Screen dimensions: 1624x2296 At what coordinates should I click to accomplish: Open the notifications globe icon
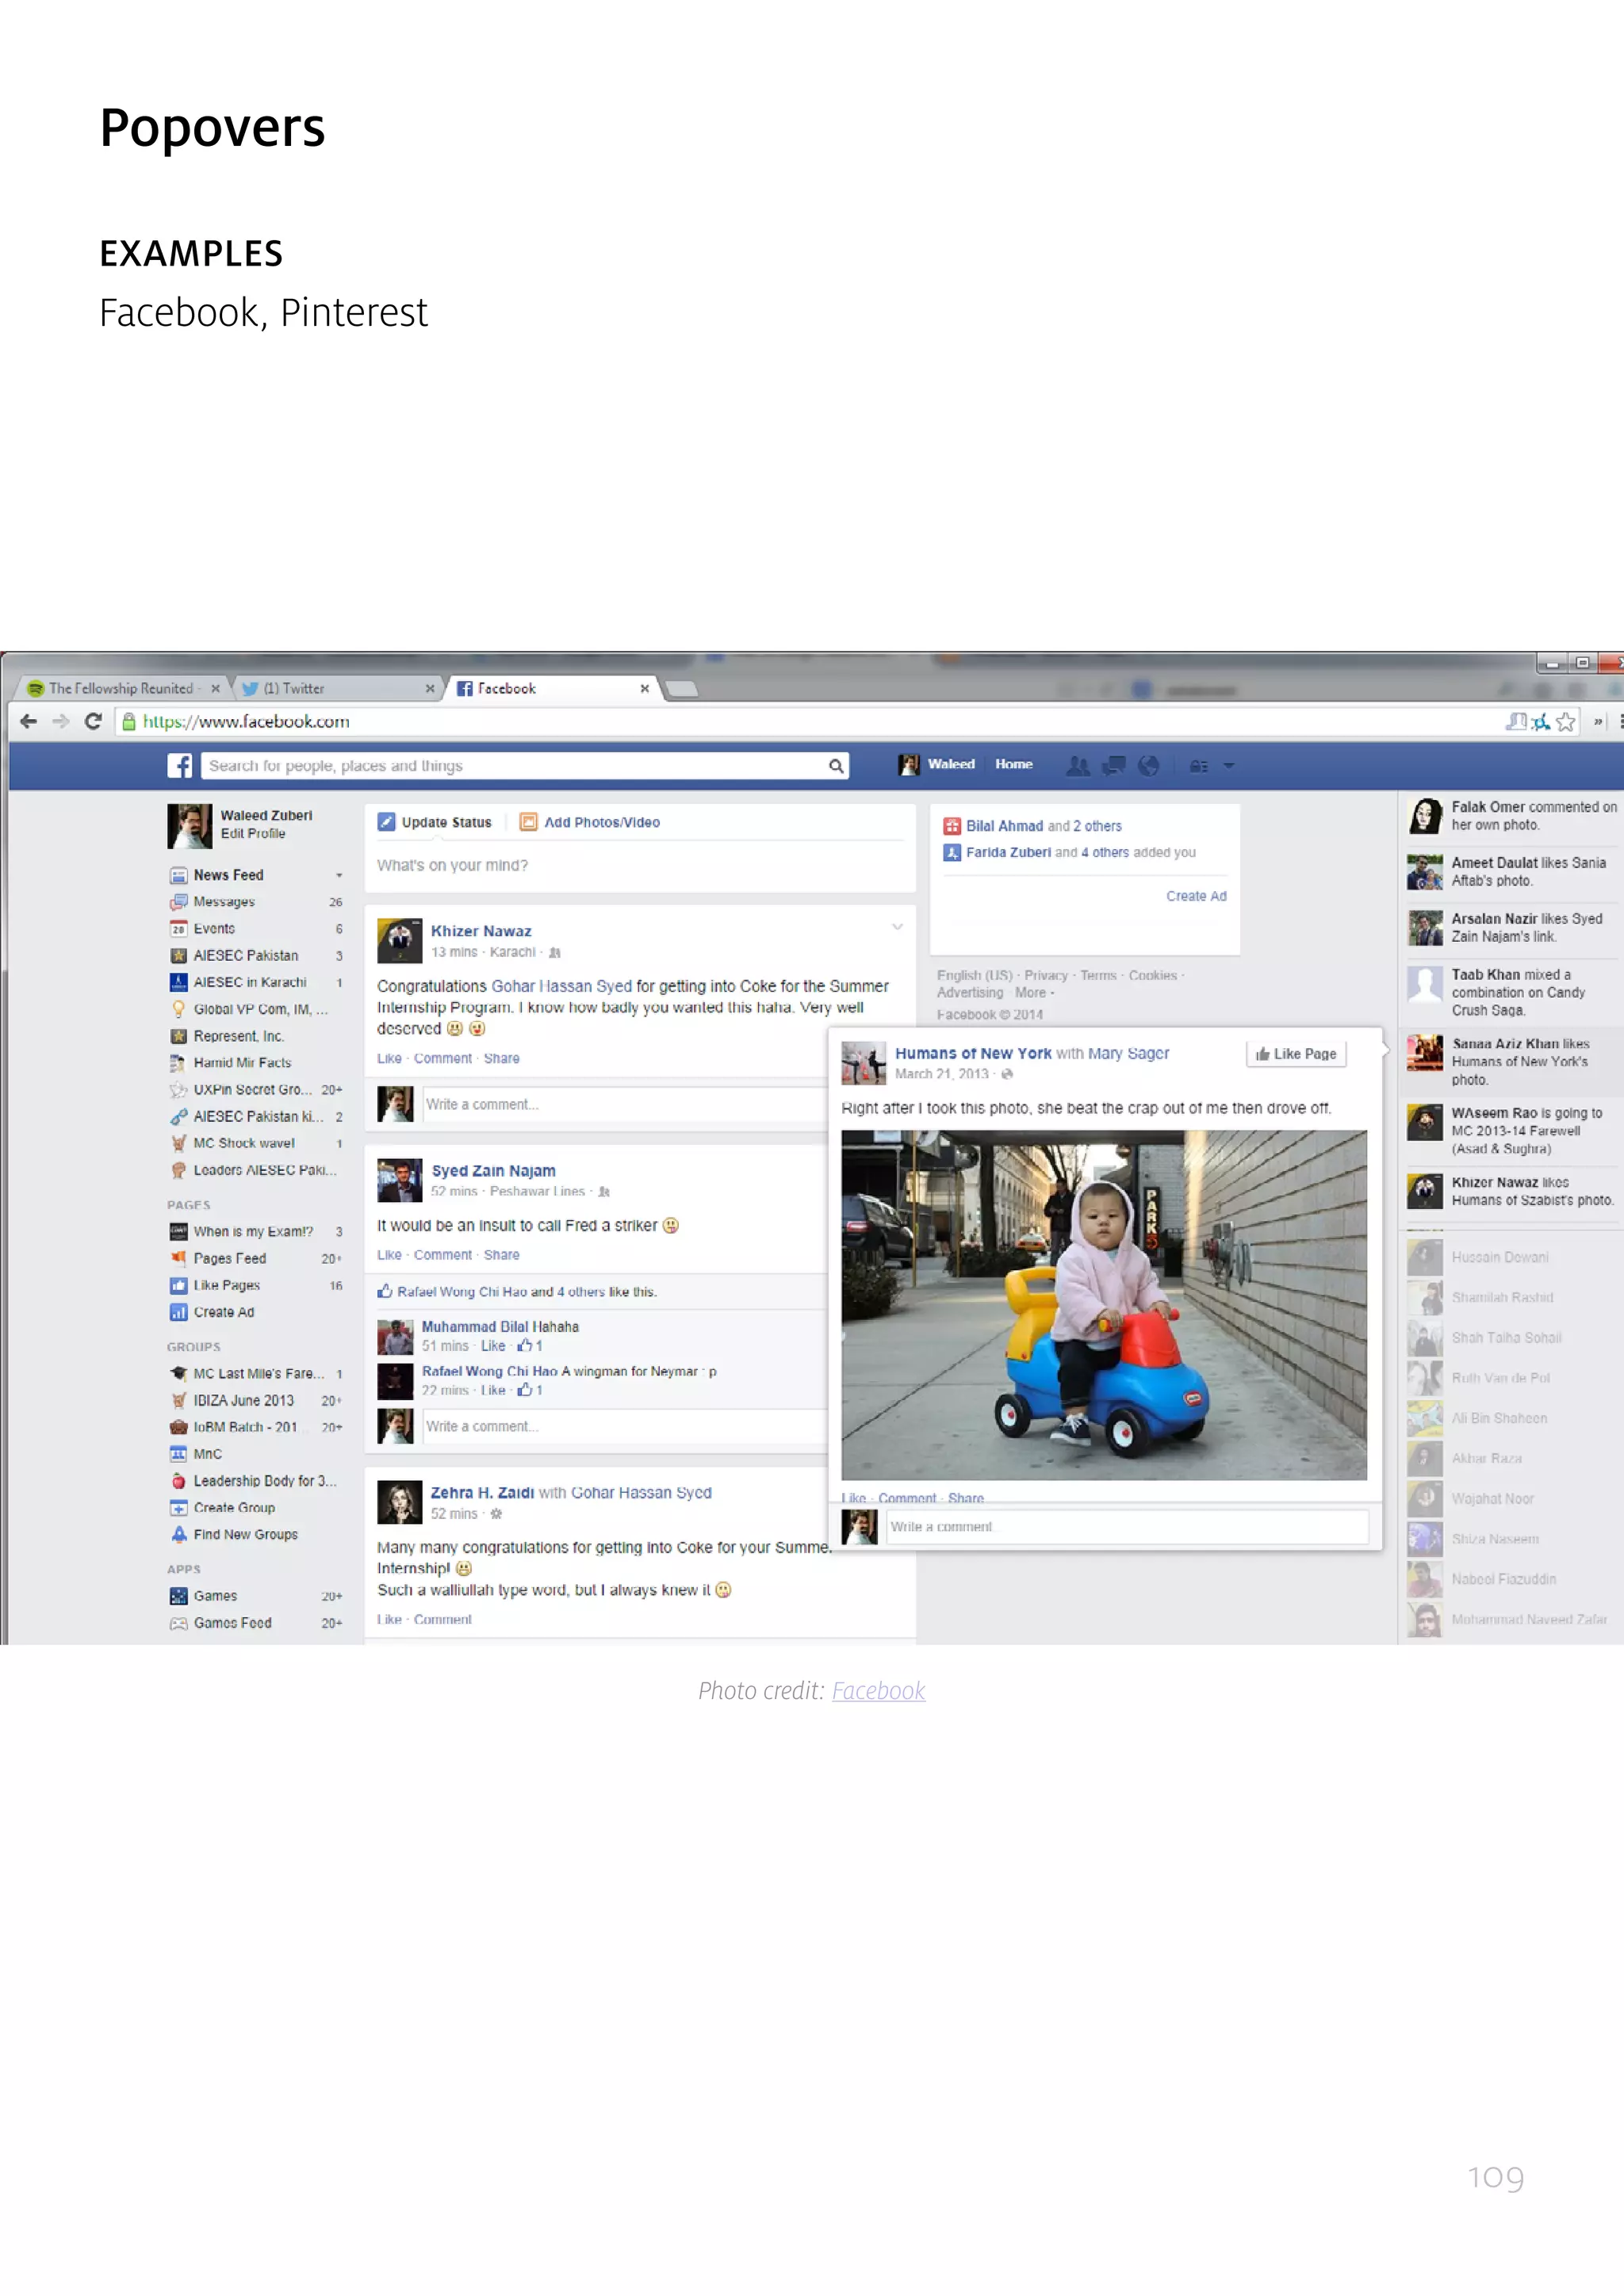click(1149, 766)
